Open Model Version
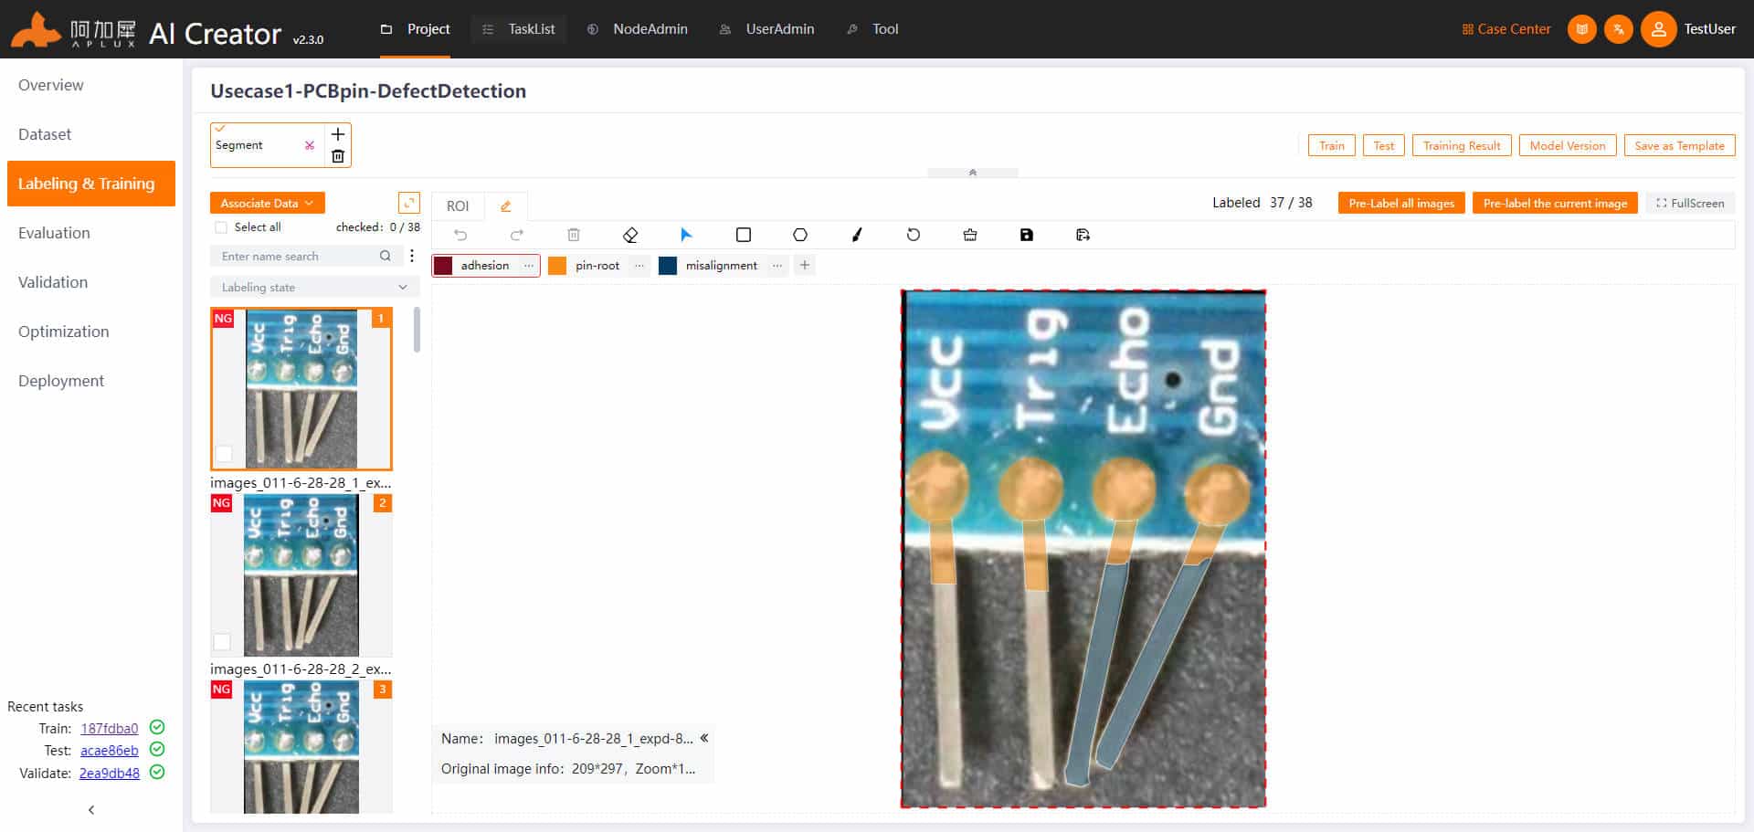1754x832 pixels. click(1568, 145)
